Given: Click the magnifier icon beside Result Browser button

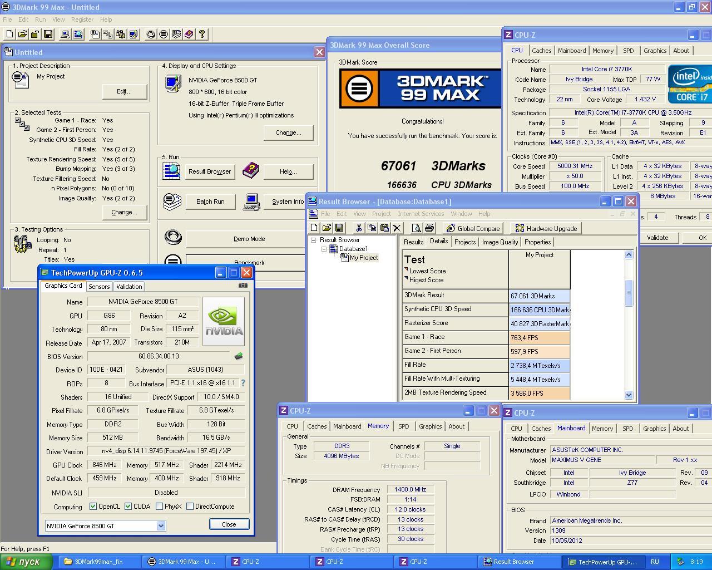Looking at the screenshot, I should pyautogui.click(x=171, y=170).
